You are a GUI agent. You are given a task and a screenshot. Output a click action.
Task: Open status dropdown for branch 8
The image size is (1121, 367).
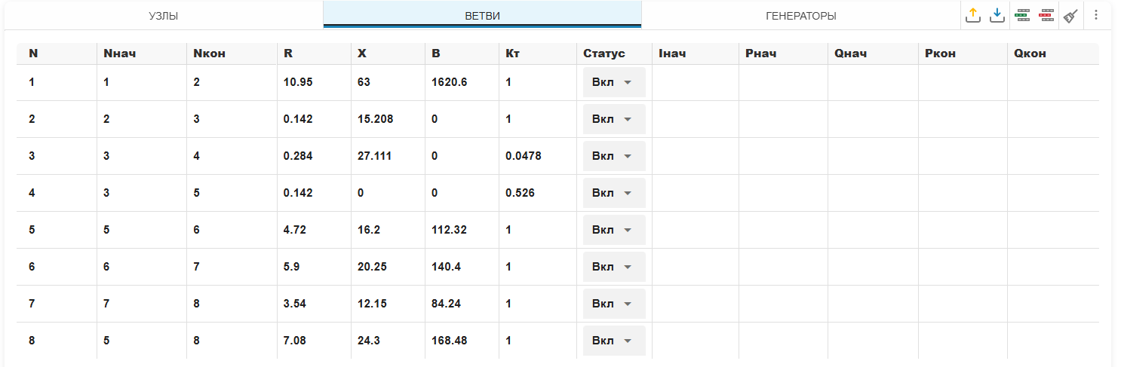coord(613,341)
